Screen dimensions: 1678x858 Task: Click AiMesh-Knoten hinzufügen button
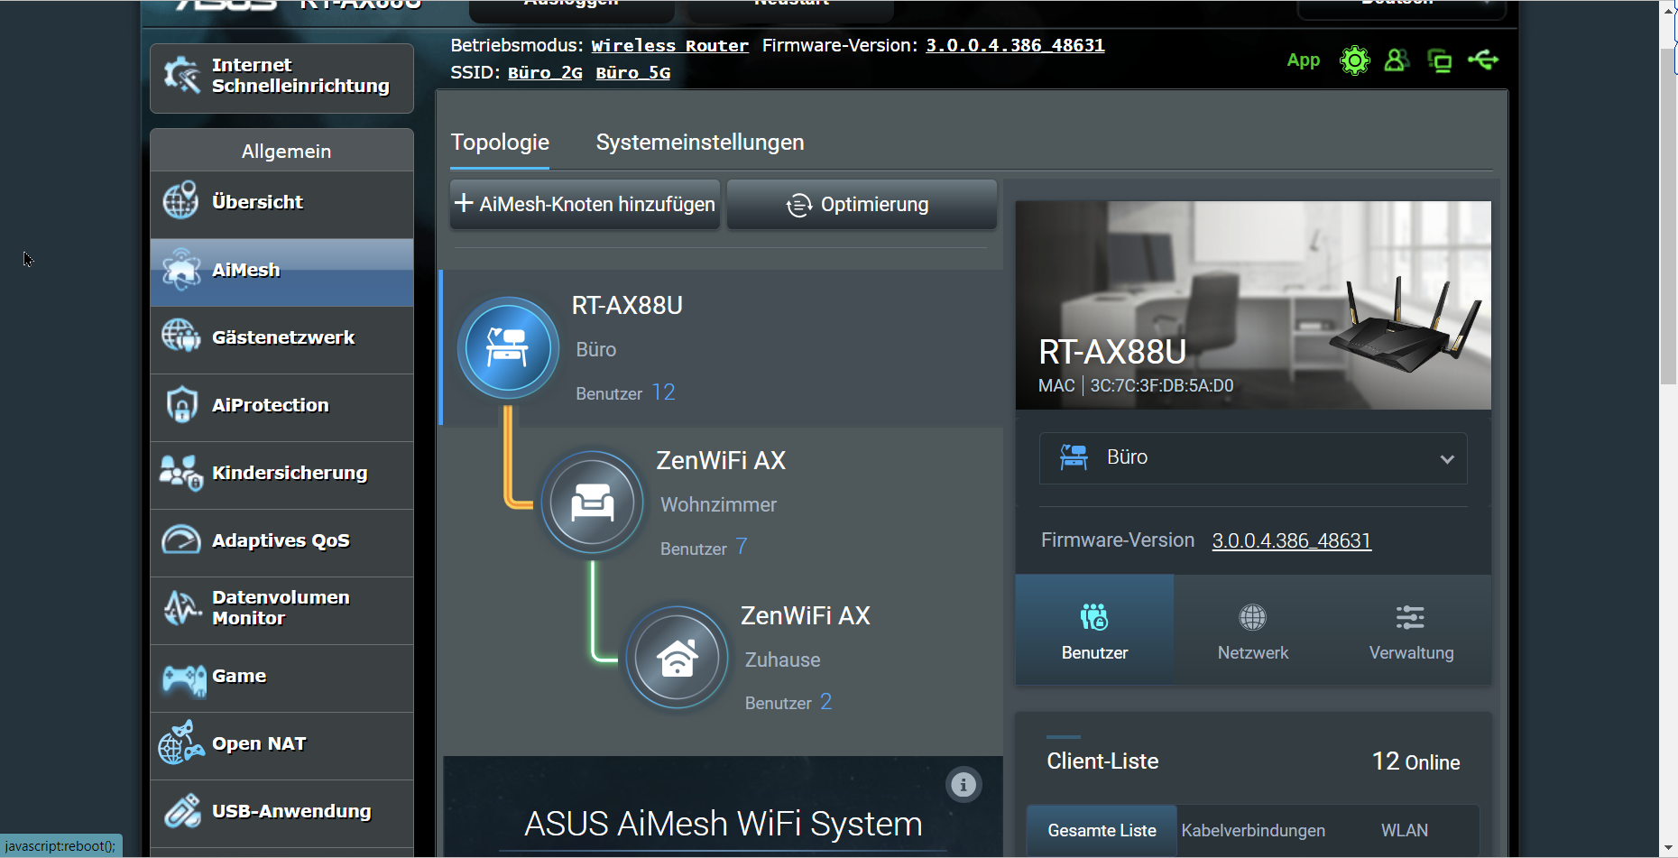pos(585,204)
